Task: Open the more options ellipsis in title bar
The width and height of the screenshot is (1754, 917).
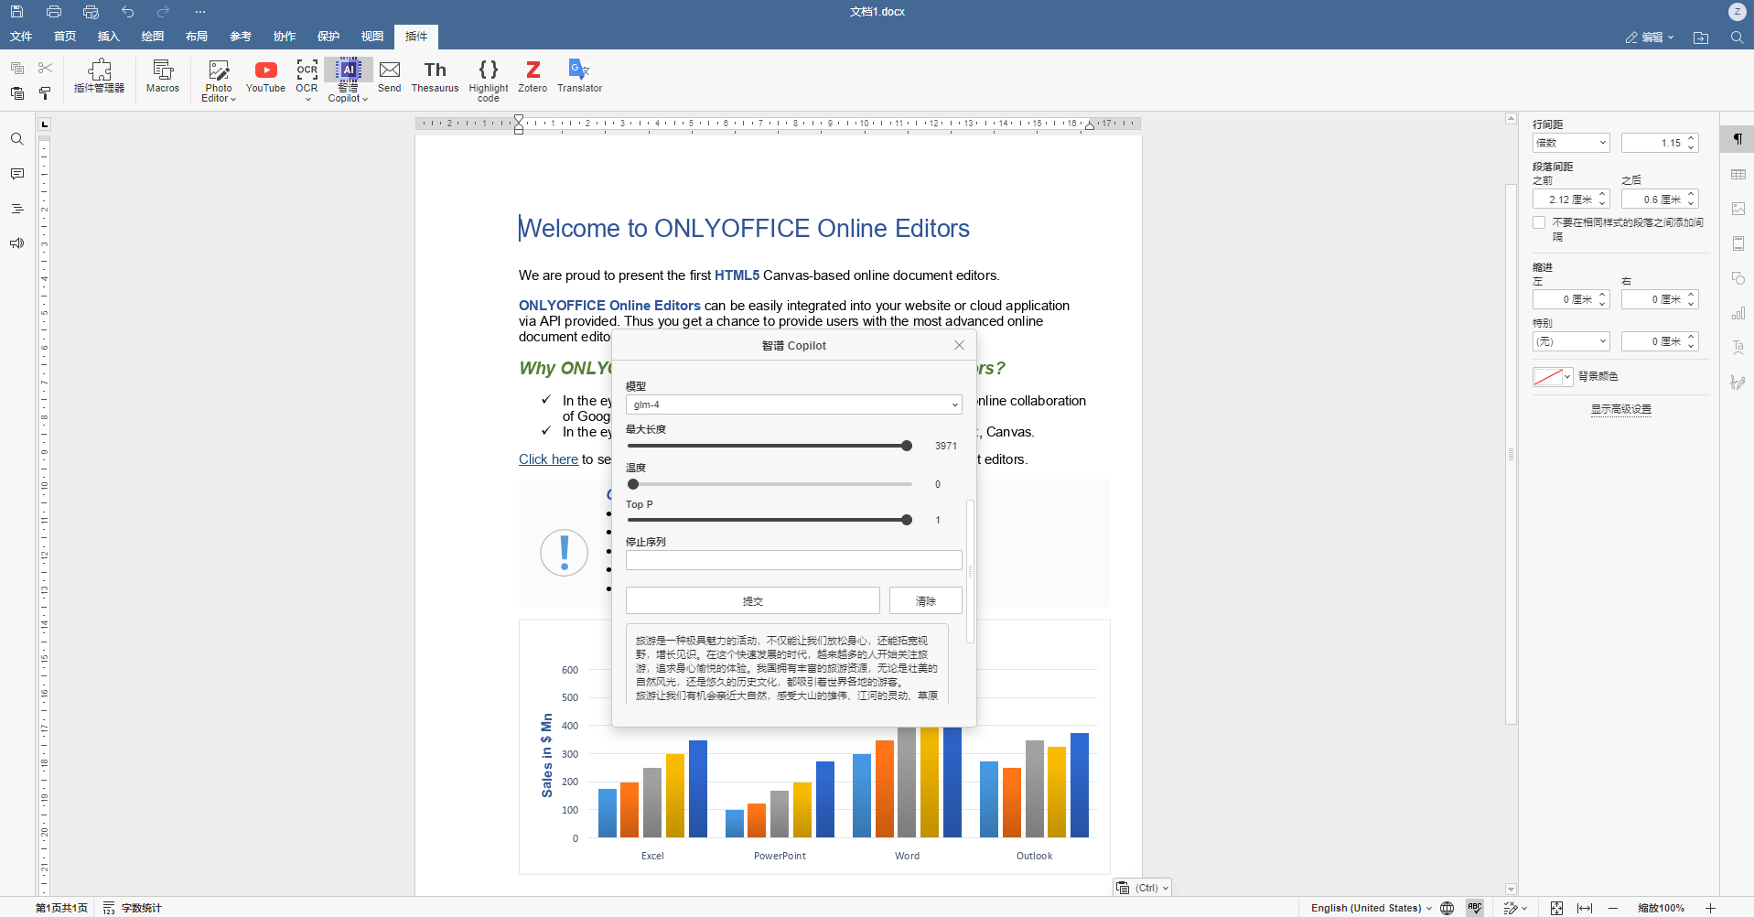Action: click(x=200, y=12)
